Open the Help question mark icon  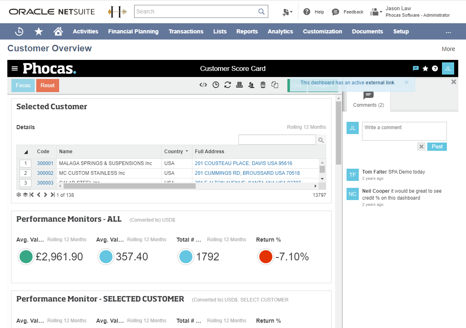tap(307, 11)
